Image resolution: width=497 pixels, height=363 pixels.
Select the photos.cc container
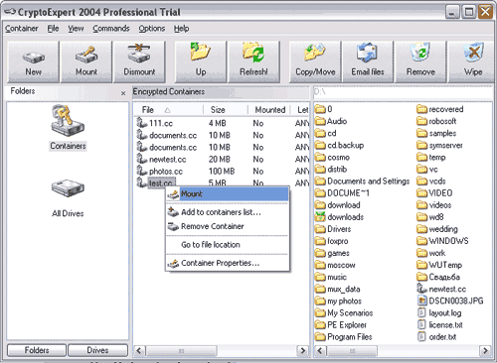(x=222, y=172)
